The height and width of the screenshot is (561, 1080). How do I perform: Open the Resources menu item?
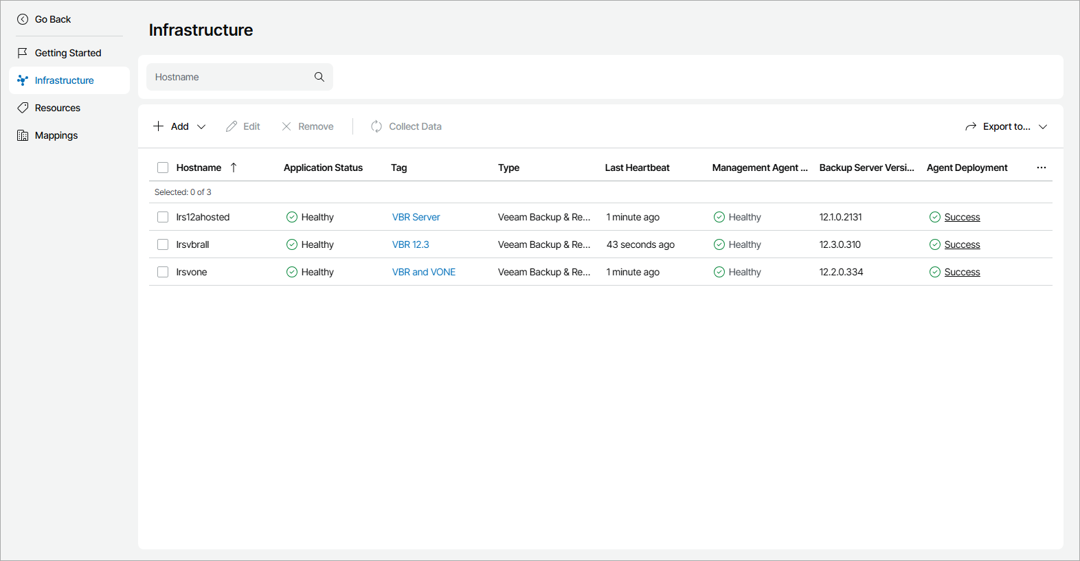[58, 108]
